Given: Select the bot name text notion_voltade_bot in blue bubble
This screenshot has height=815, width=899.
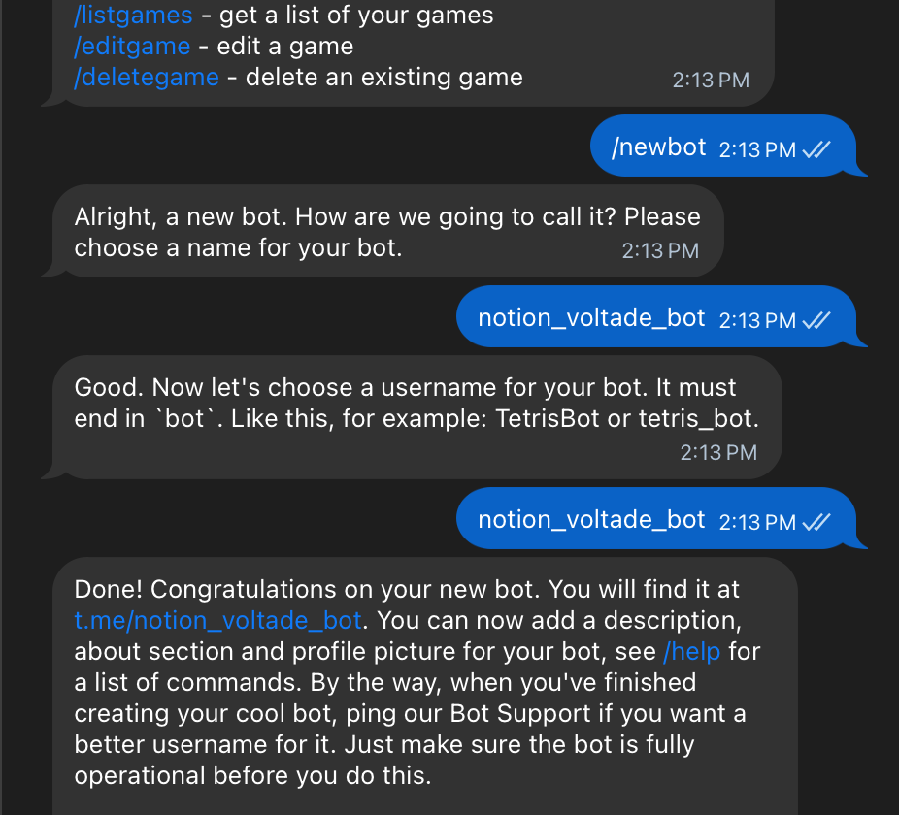Looking at the screenshot, I should 592,316.
